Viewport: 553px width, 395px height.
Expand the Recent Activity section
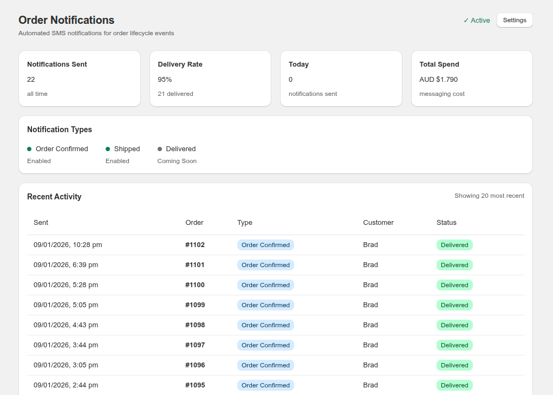pyautogui.click(x=54, y=197)
